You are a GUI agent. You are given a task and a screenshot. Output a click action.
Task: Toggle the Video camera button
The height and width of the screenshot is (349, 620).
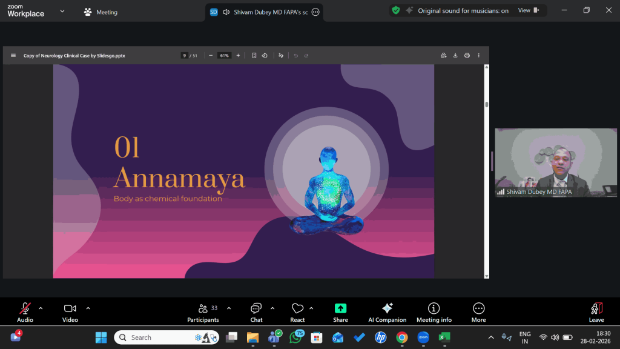[70, 312]
